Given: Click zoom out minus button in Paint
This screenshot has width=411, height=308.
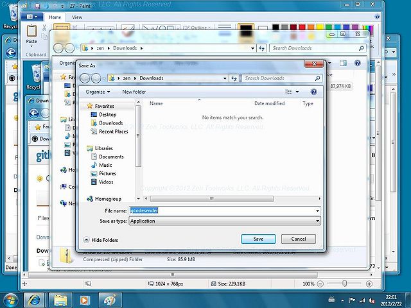Looking at the screenshot, I should 320,284.
